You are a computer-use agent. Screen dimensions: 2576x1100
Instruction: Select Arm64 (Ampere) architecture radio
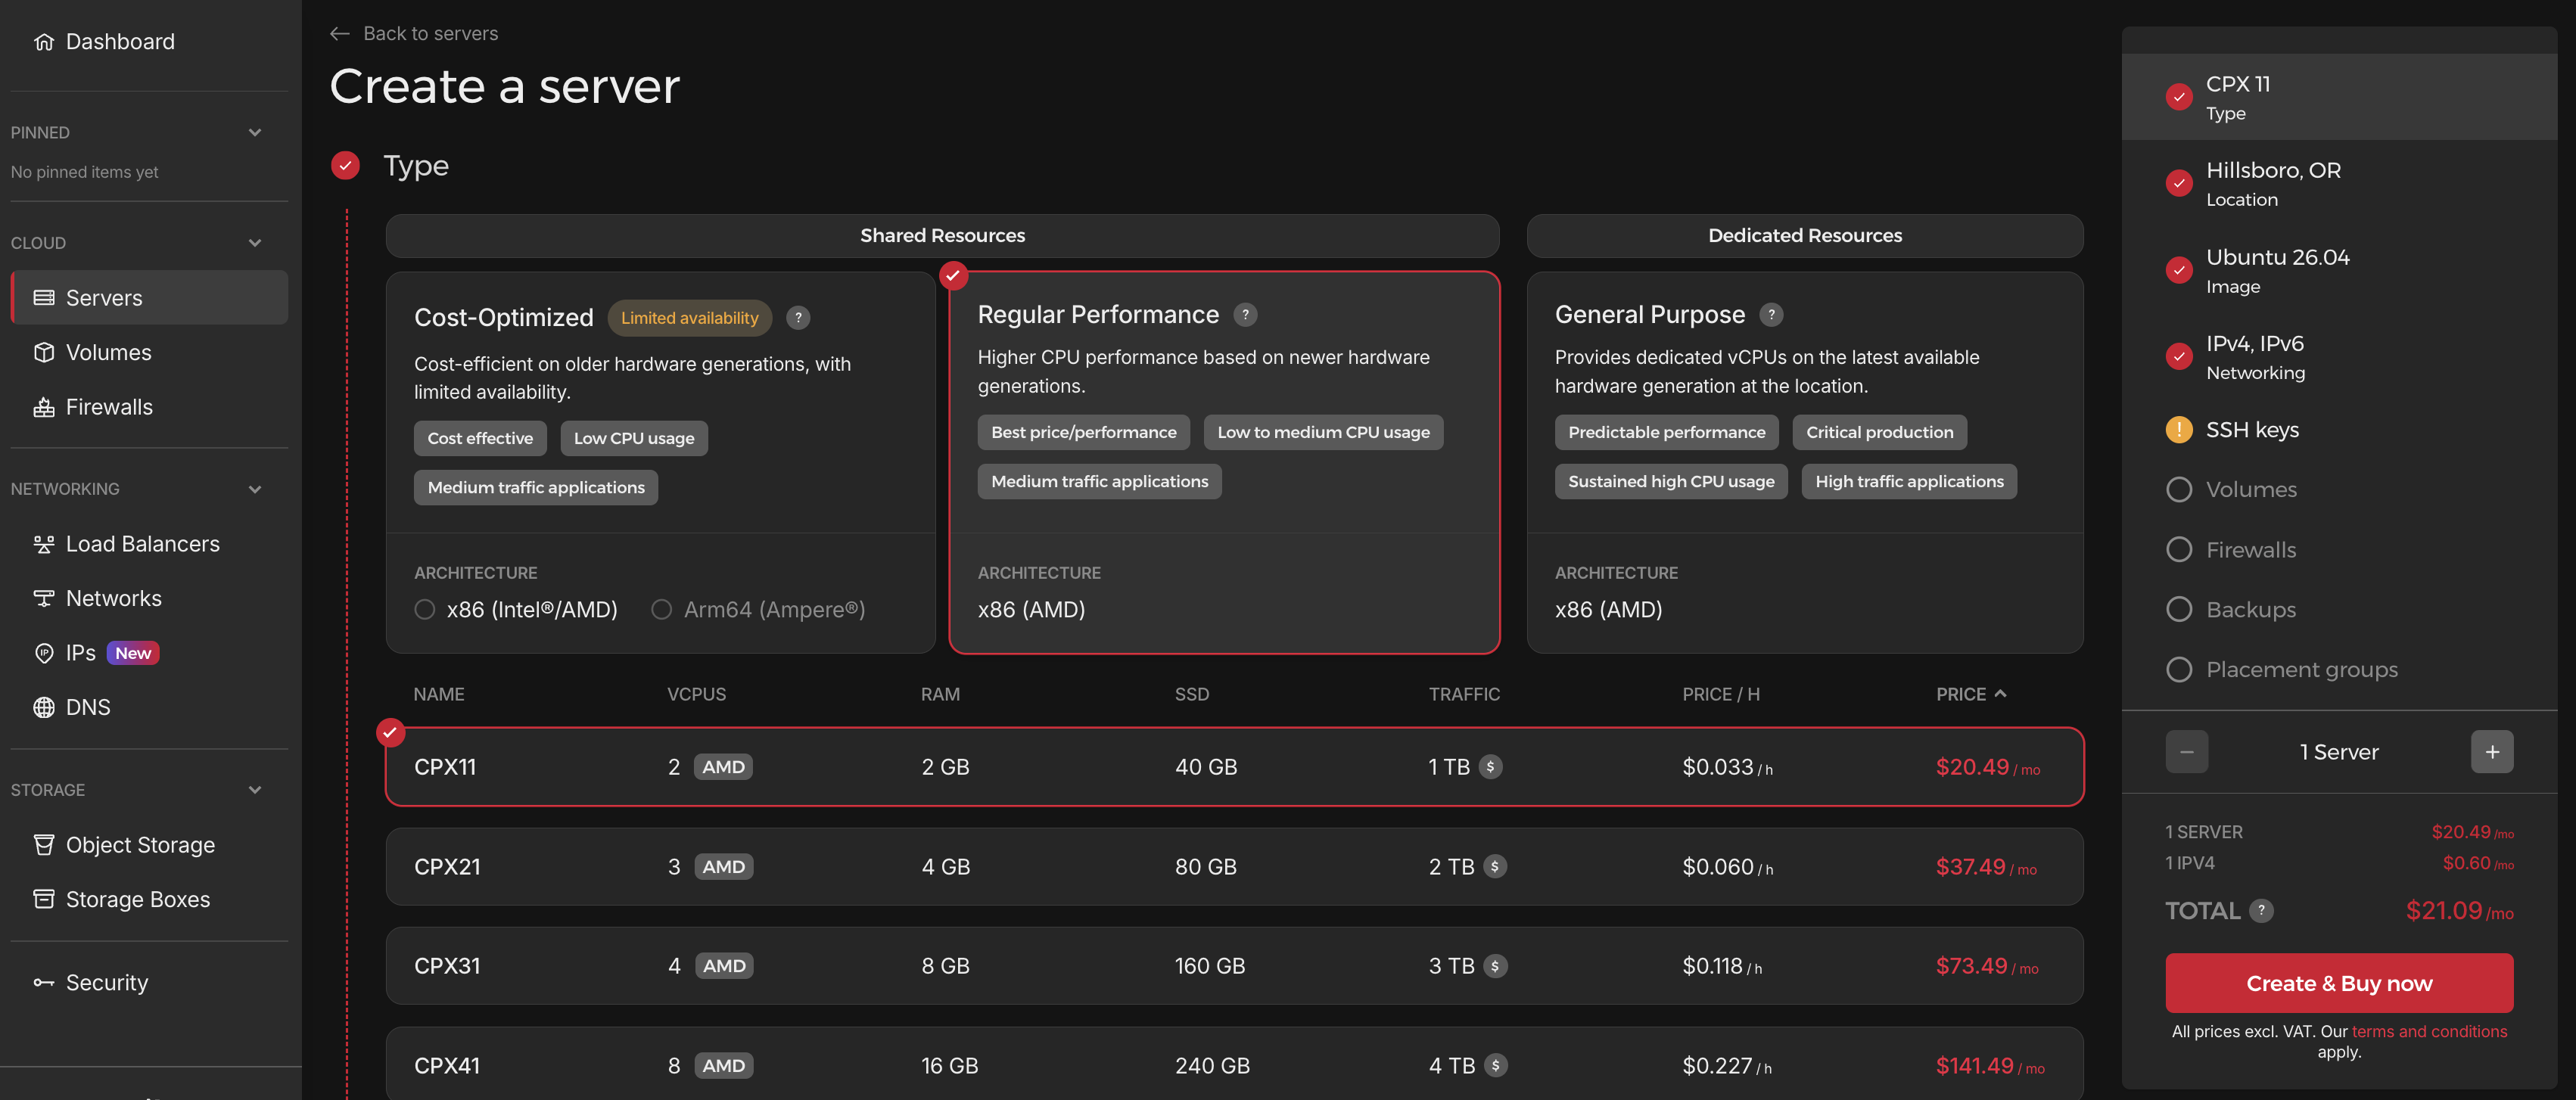tap(661, 610)
